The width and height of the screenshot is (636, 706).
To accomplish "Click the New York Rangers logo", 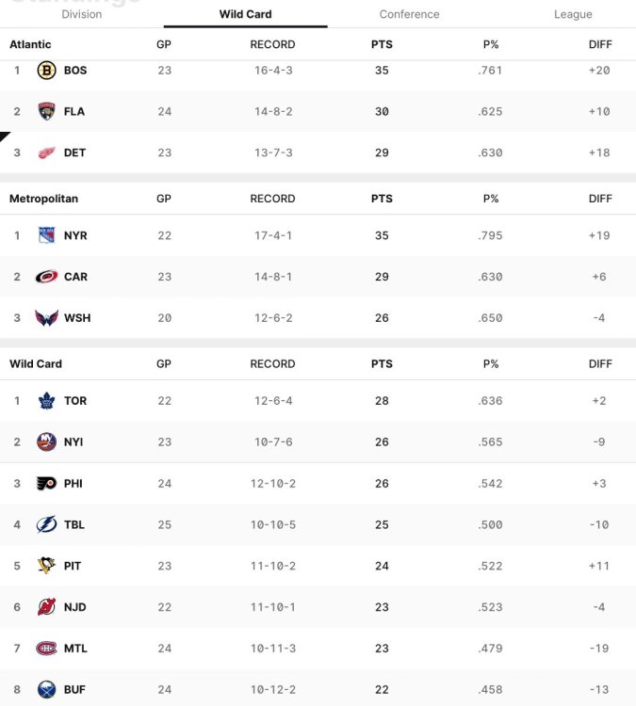I will [x=46, y=235].
